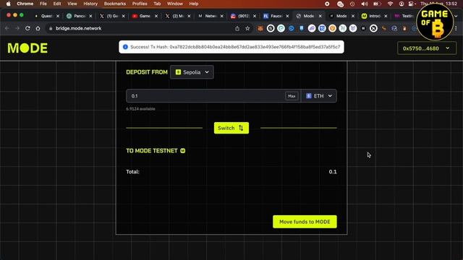Close the Pancake tab
This screenshot has height=260, width=463.
pyautogui.click(x=90, y=16)
